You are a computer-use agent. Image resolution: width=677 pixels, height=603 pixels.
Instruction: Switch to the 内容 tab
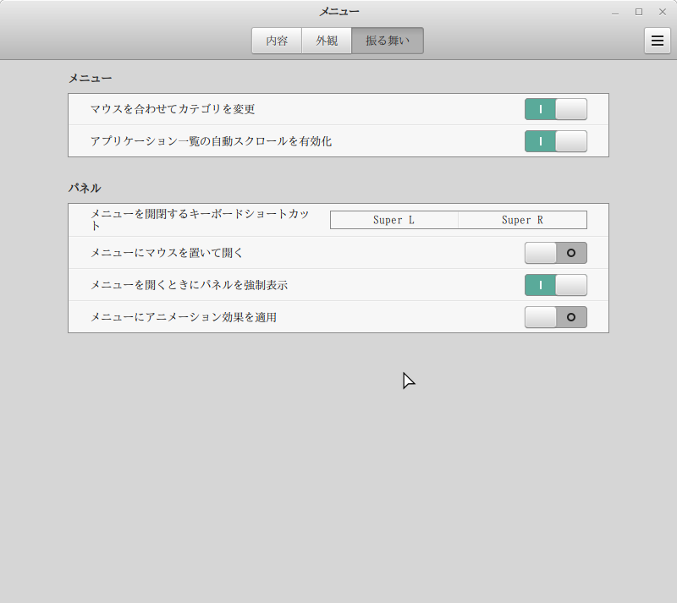coord(277,41)
